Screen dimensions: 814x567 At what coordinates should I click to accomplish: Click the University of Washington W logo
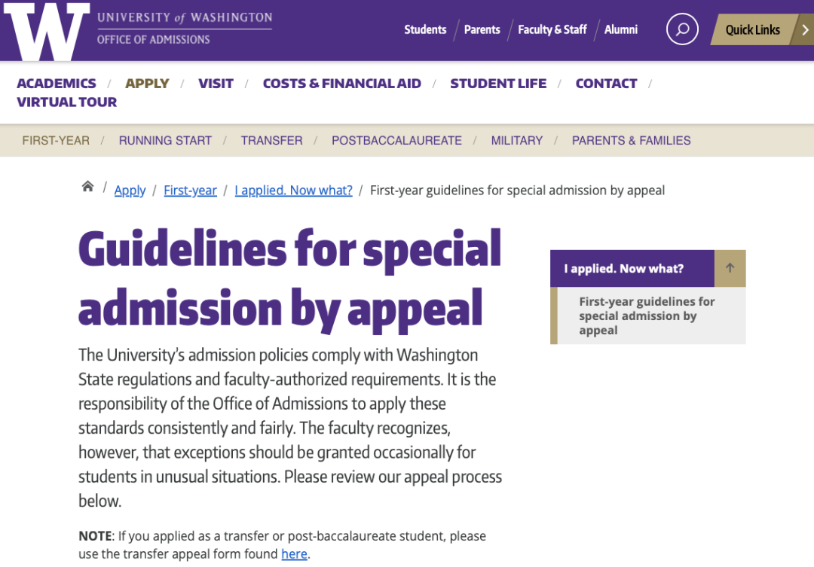point(47,32)
